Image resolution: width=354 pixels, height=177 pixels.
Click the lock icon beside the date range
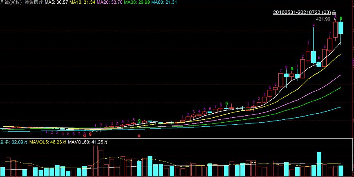point(334,13)
